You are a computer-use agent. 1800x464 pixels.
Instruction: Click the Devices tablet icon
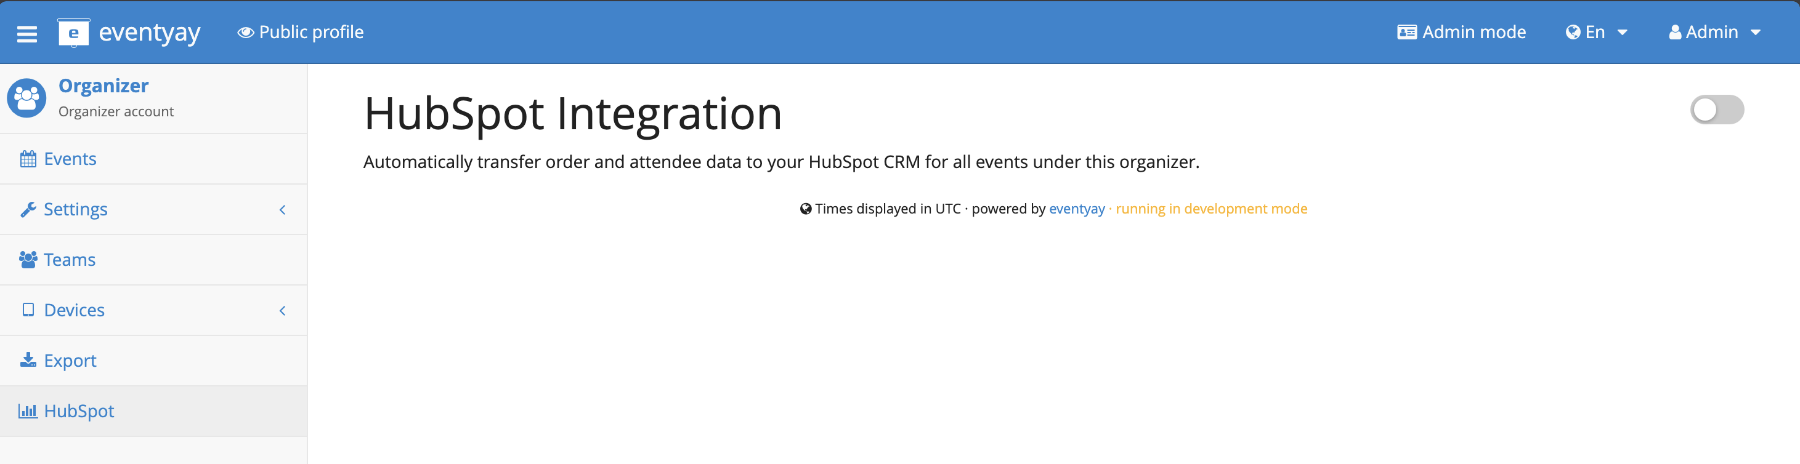(x=28, y=310)
